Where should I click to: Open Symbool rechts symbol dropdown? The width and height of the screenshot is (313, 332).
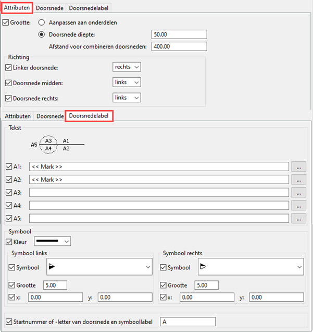(x=251, y=267)
